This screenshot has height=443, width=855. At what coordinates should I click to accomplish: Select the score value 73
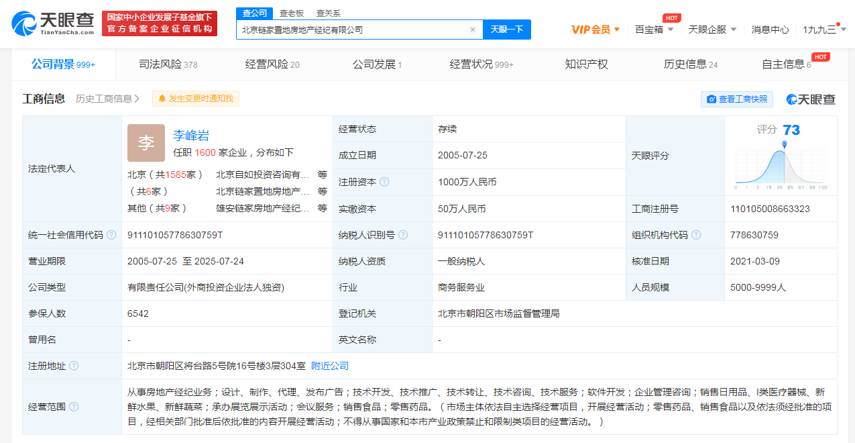(791, 130)
